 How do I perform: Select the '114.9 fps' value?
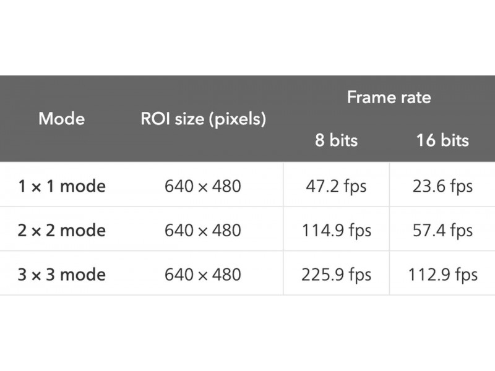336,230
